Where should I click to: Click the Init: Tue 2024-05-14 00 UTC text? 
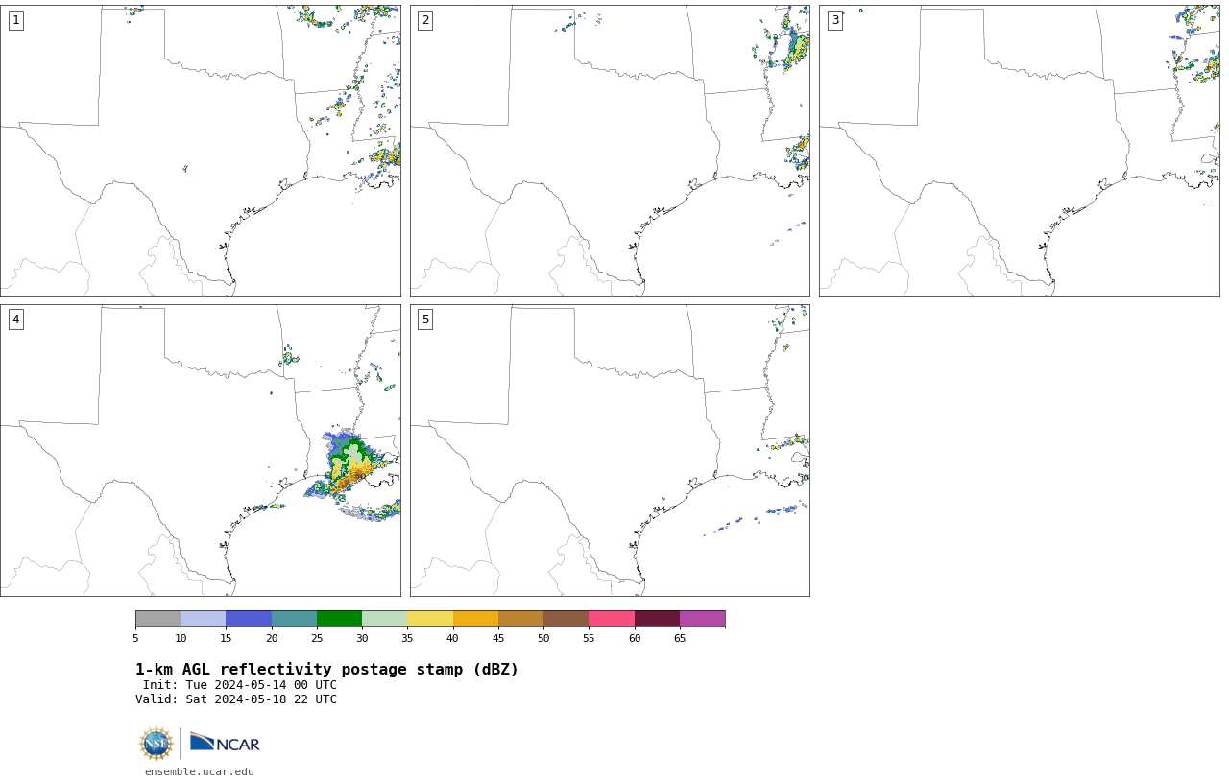pyautogui.click(x=240, y=685)
